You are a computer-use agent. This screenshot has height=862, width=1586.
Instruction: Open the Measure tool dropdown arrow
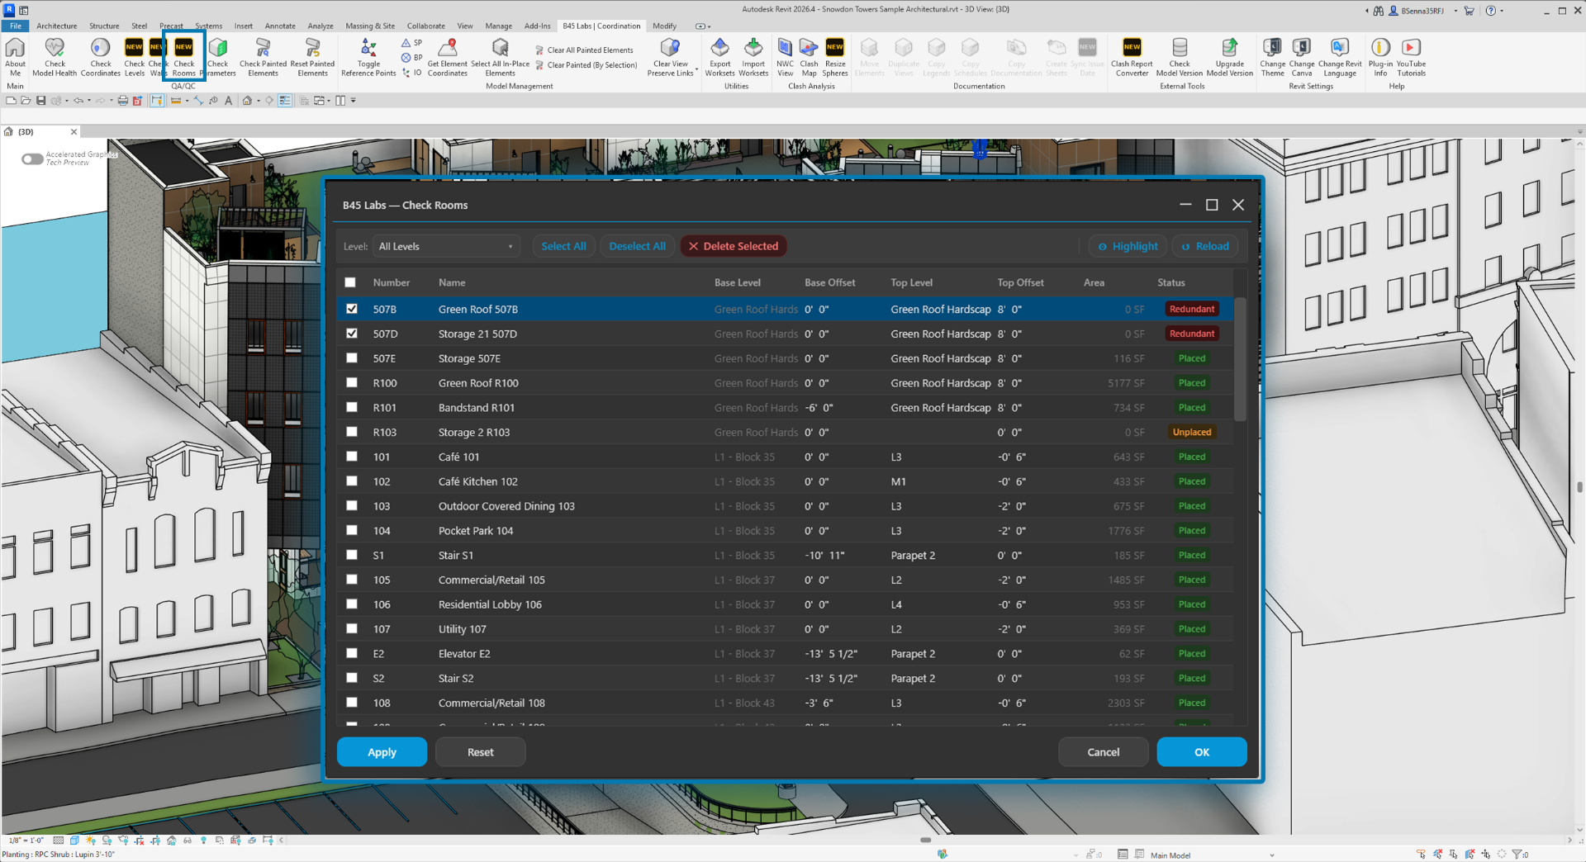187,101
